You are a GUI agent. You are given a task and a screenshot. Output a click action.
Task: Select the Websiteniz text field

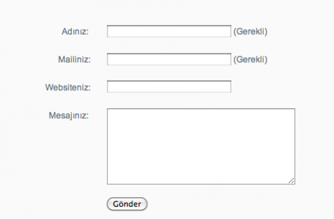coord(169,86)
